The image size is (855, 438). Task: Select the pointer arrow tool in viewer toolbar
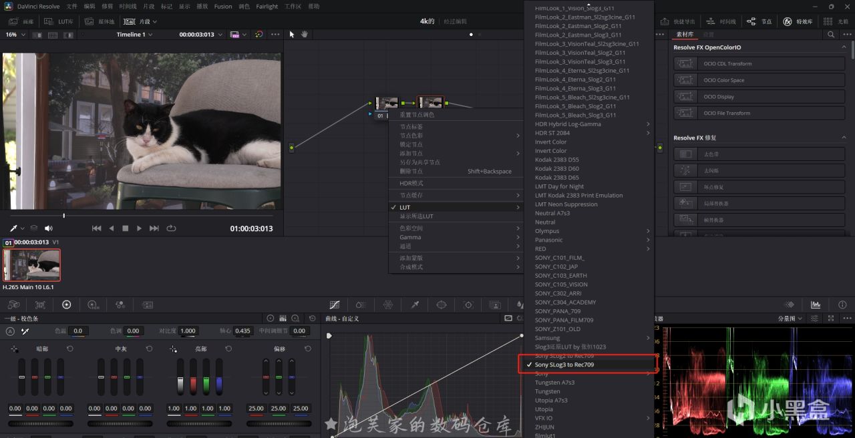pyautogui.click(x=291, y=34)
